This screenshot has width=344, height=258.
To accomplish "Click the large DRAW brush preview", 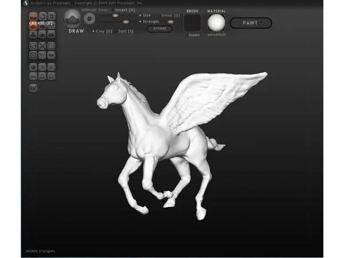I will pyautogui.click(x=72, y=18).
